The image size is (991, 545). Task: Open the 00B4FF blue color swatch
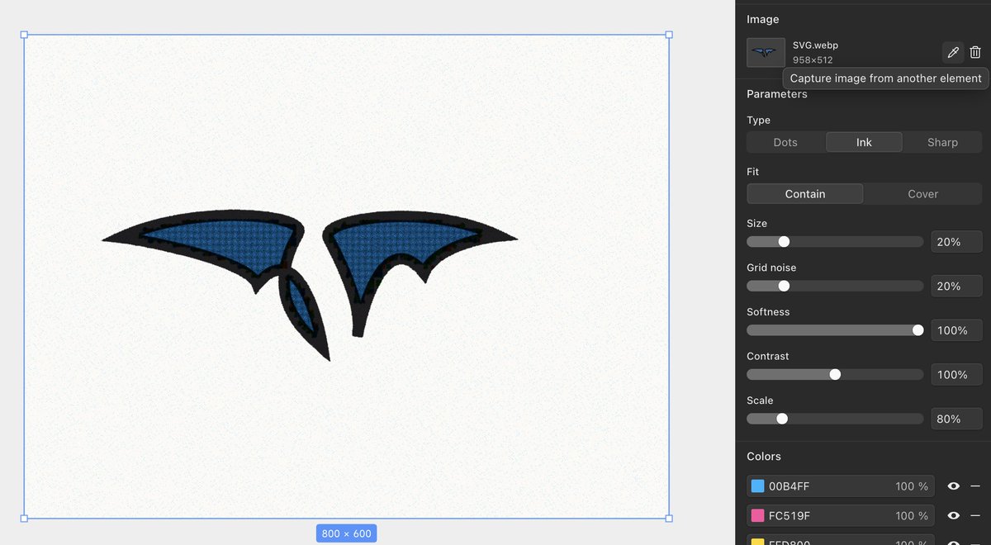[x=757, y=486]
